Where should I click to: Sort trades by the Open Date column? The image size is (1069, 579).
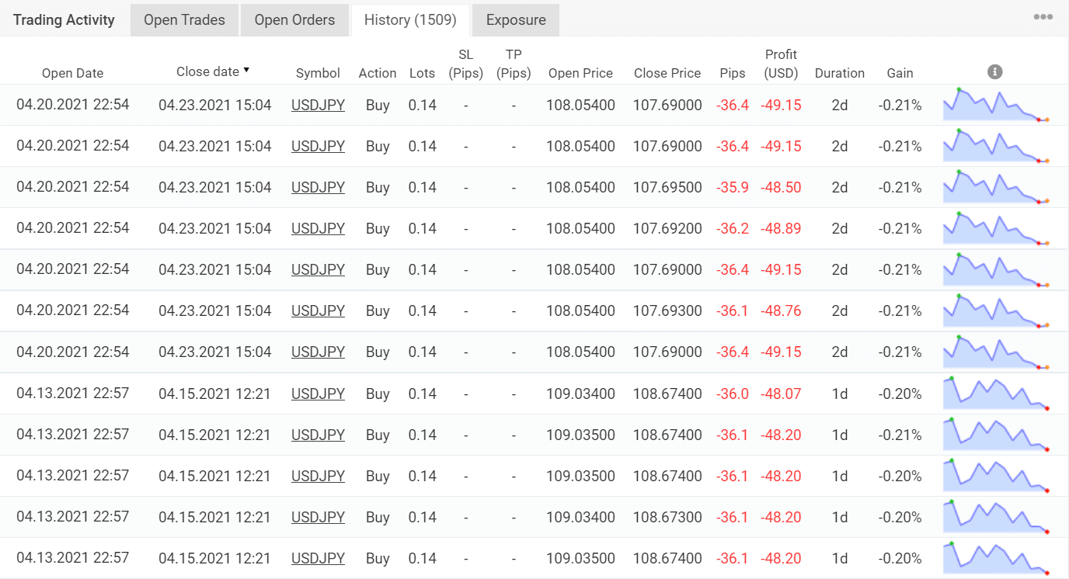point(72,72)
